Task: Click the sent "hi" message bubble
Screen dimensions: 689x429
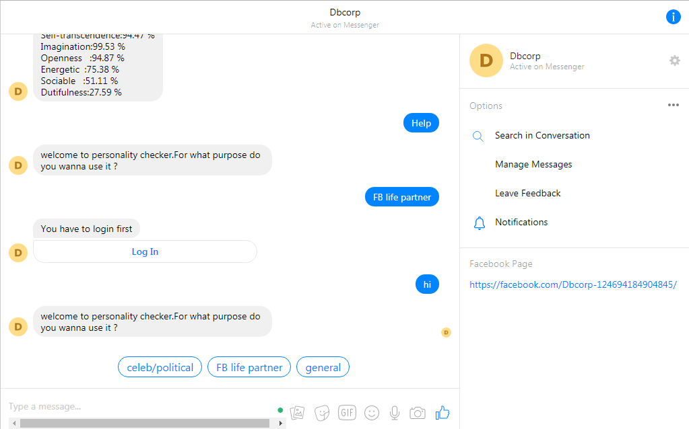Action: click(427, 284)
